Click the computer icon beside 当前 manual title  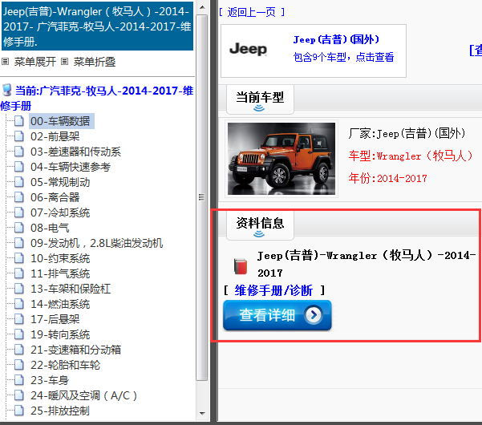click(6, 90)
